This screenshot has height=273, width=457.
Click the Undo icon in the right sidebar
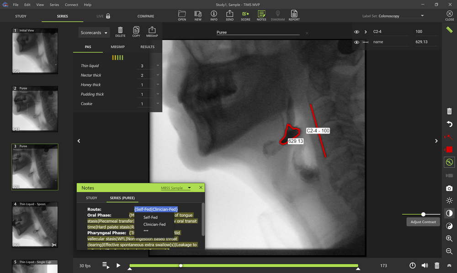click(x=449, y=124)
